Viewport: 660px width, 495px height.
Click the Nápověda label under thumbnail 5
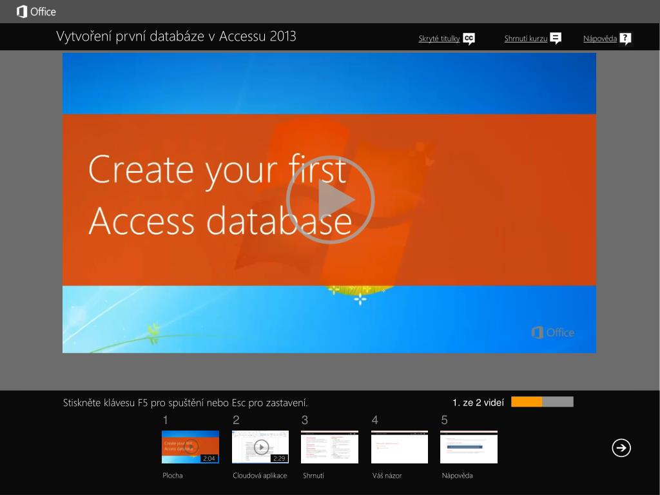[457, 475]
